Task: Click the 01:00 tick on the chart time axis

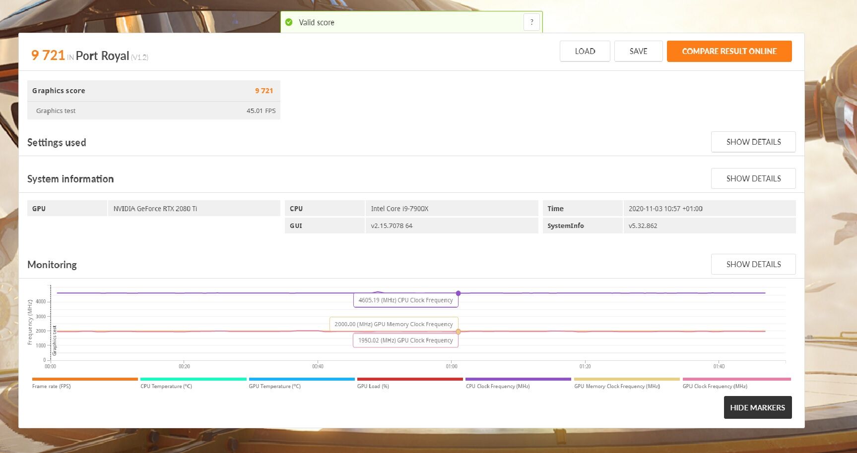Action: (x=452, y=367)
